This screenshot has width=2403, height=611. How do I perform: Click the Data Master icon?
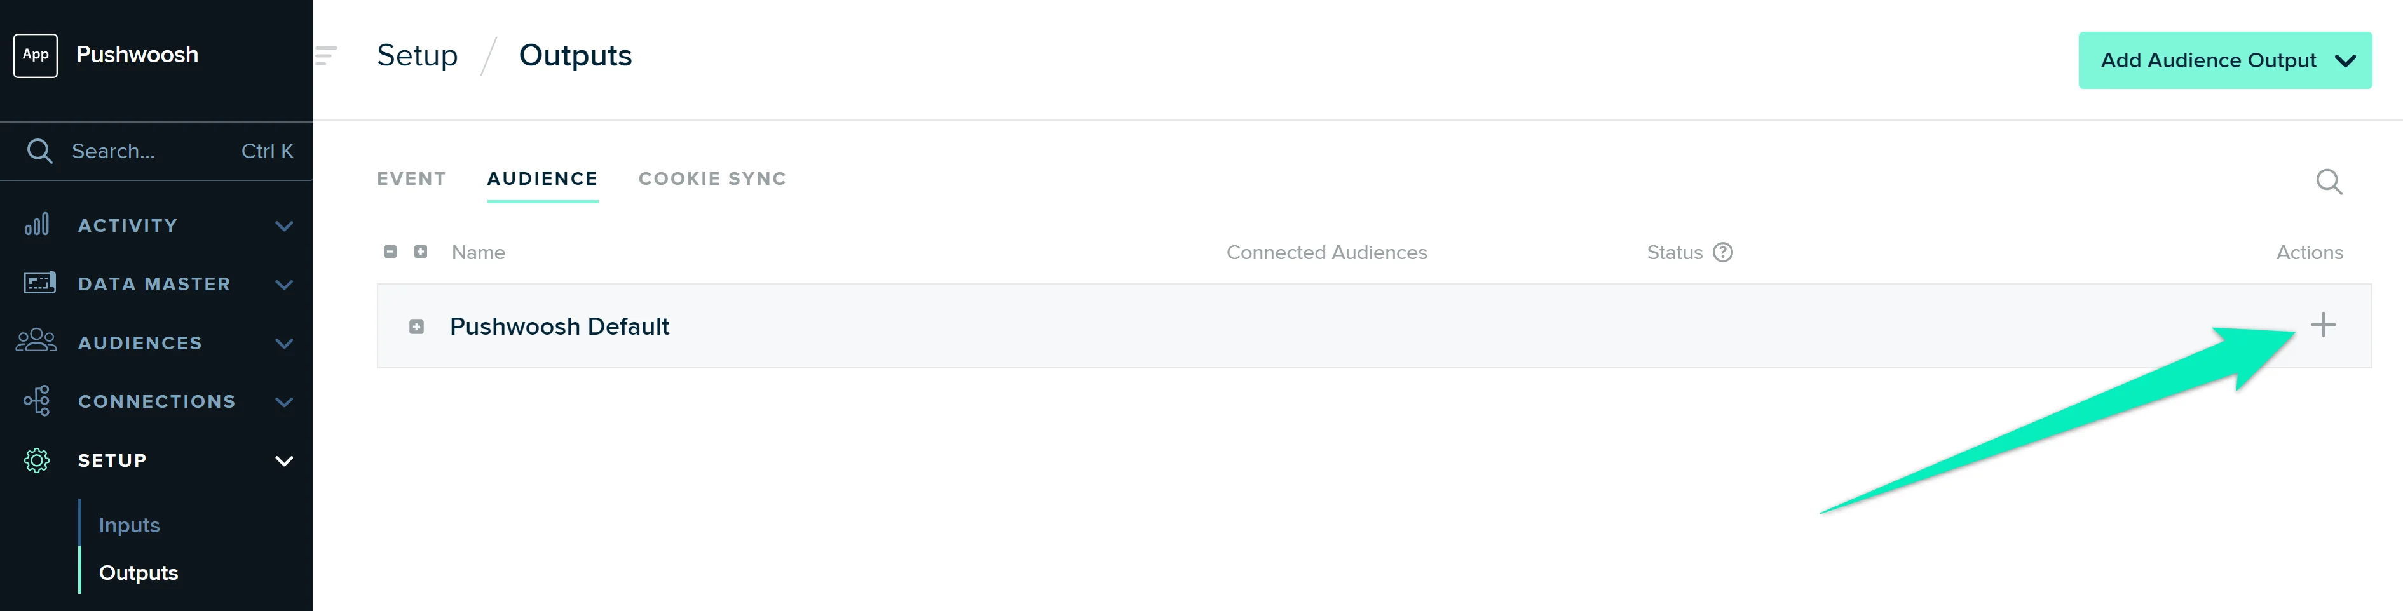[x=39, y=283]
